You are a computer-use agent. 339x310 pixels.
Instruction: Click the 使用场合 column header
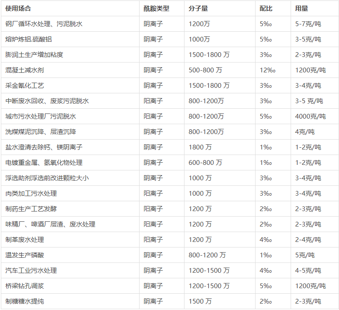coord(18,9)
